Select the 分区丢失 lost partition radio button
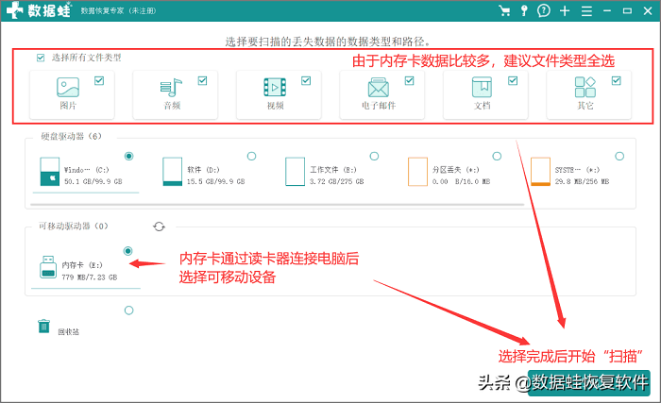The image size is (661, 403). [x=497, y=156]
